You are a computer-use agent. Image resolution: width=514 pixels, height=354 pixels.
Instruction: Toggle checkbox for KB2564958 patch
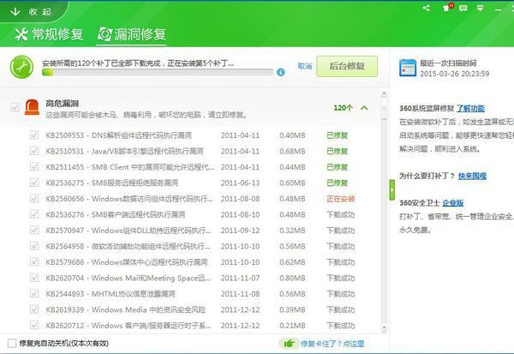coord(34,246)
